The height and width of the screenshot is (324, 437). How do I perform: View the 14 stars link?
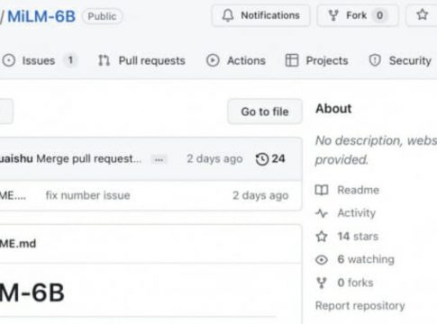click(358, 237)
